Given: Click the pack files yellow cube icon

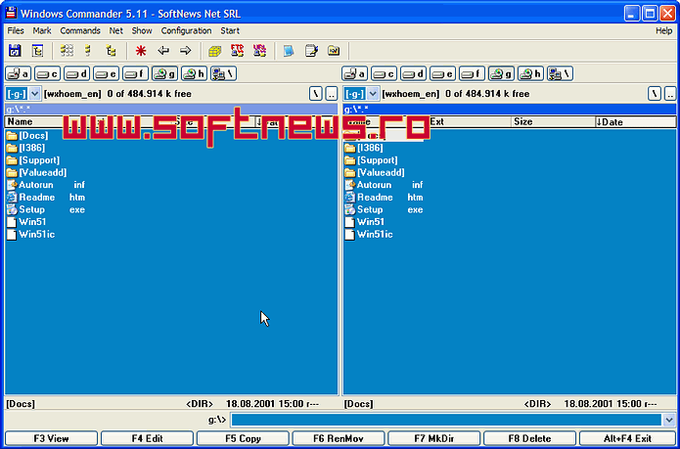Looking at the screenshot, I should click(x=214, y=51).
